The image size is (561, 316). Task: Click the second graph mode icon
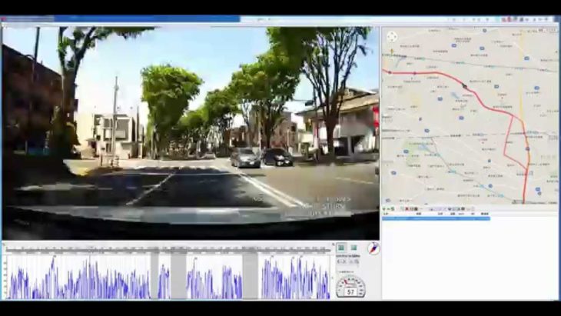pos(354,248)
